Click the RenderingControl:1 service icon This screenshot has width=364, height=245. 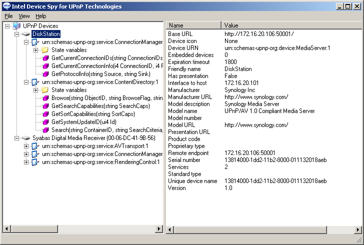click(35, 162)
